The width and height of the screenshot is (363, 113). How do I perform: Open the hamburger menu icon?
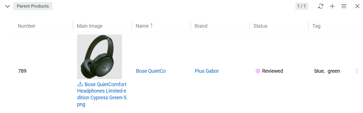[x=344, y=6]
